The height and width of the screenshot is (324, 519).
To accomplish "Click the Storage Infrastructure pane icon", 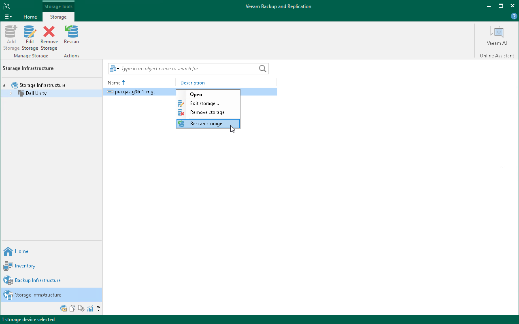I will click(8, 295).
